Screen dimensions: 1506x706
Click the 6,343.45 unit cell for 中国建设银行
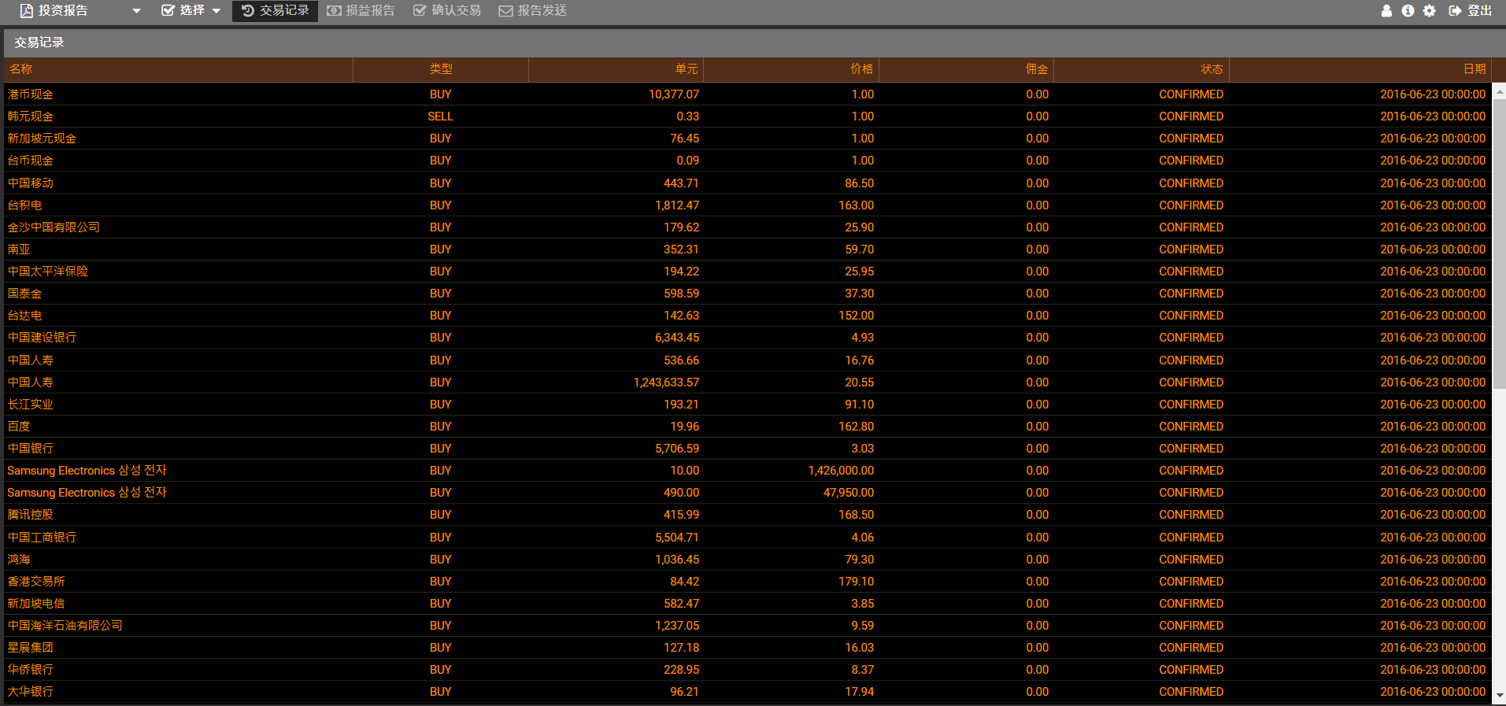click(677, 338)
